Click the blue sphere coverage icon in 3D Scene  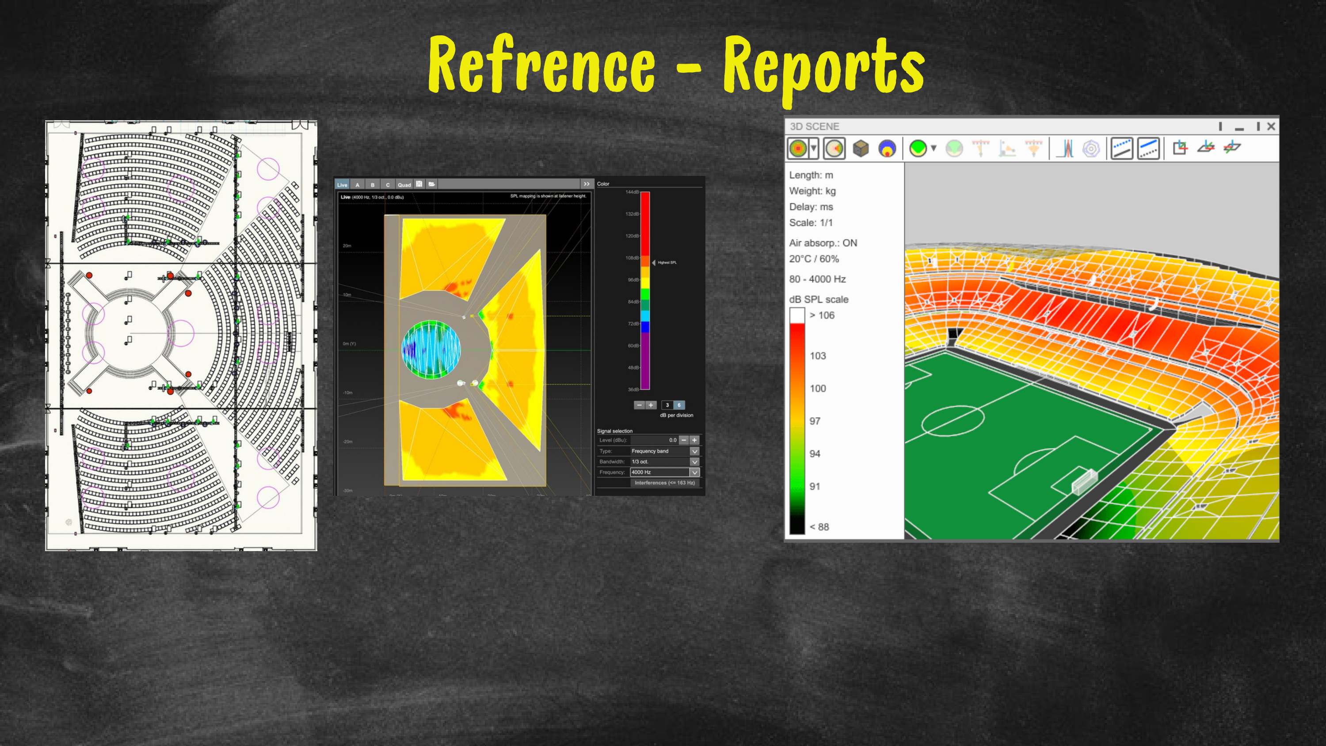(x=888, y=148)
